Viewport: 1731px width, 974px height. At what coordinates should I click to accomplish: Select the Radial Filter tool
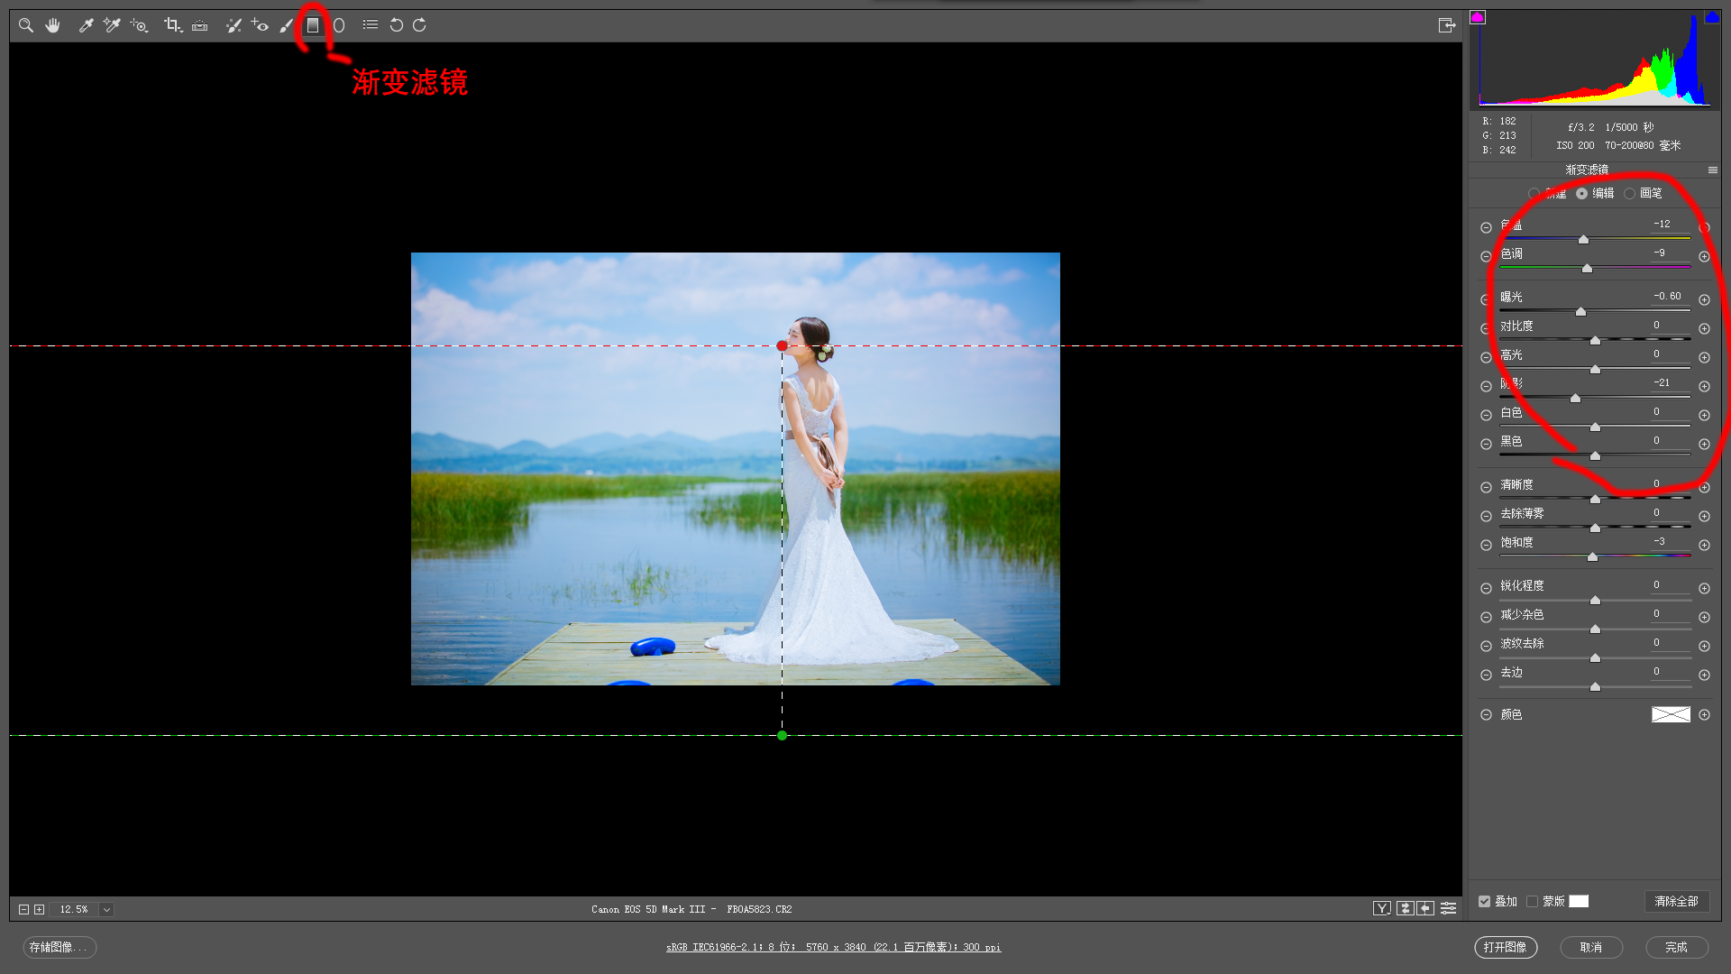339,25
